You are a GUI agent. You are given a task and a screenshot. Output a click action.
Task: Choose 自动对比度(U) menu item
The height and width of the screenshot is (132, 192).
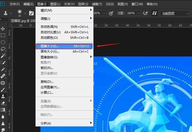pos(65,32)
